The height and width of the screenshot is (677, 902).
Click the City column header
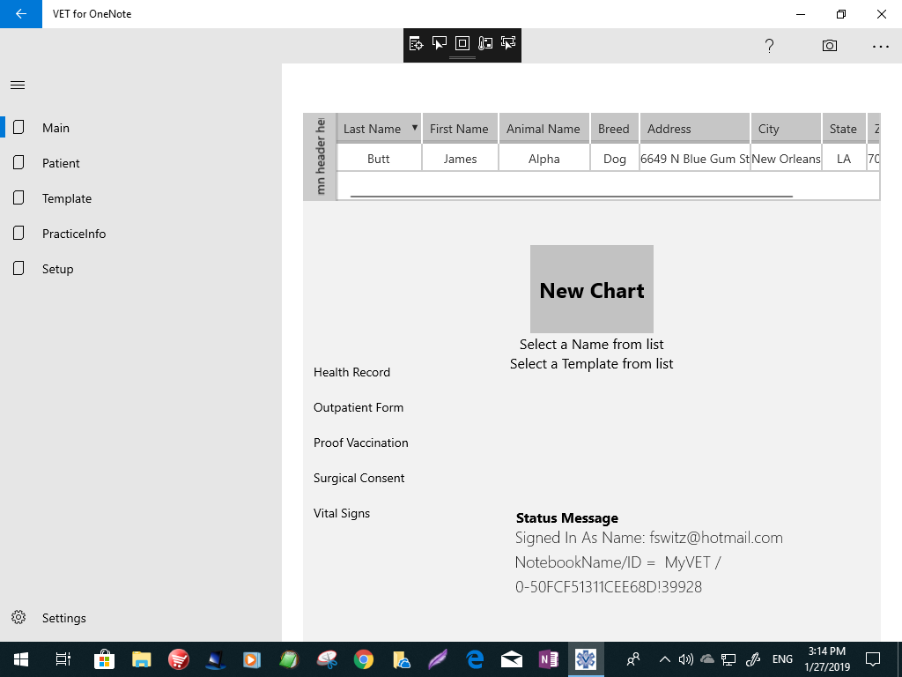[x=786, y=129]
